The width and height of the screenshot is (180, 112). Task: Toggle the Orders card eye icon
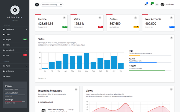click(x=136, y=18)
